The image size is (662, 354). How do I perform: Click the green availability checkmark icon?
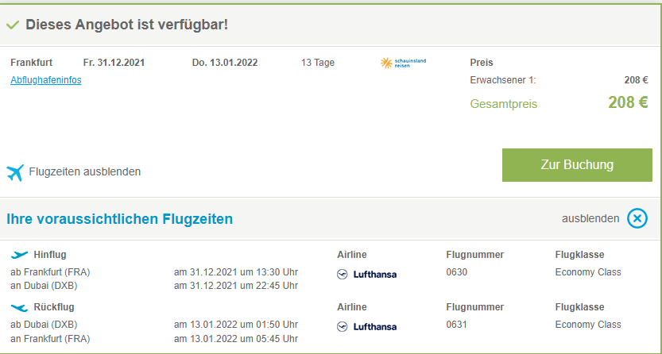pos(13,25)
